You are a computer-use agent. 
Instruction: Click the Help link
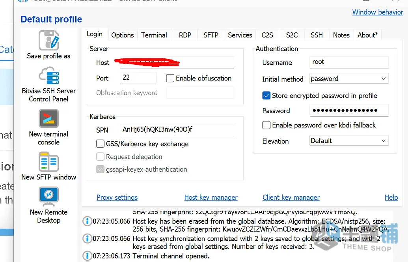(391, 197)
